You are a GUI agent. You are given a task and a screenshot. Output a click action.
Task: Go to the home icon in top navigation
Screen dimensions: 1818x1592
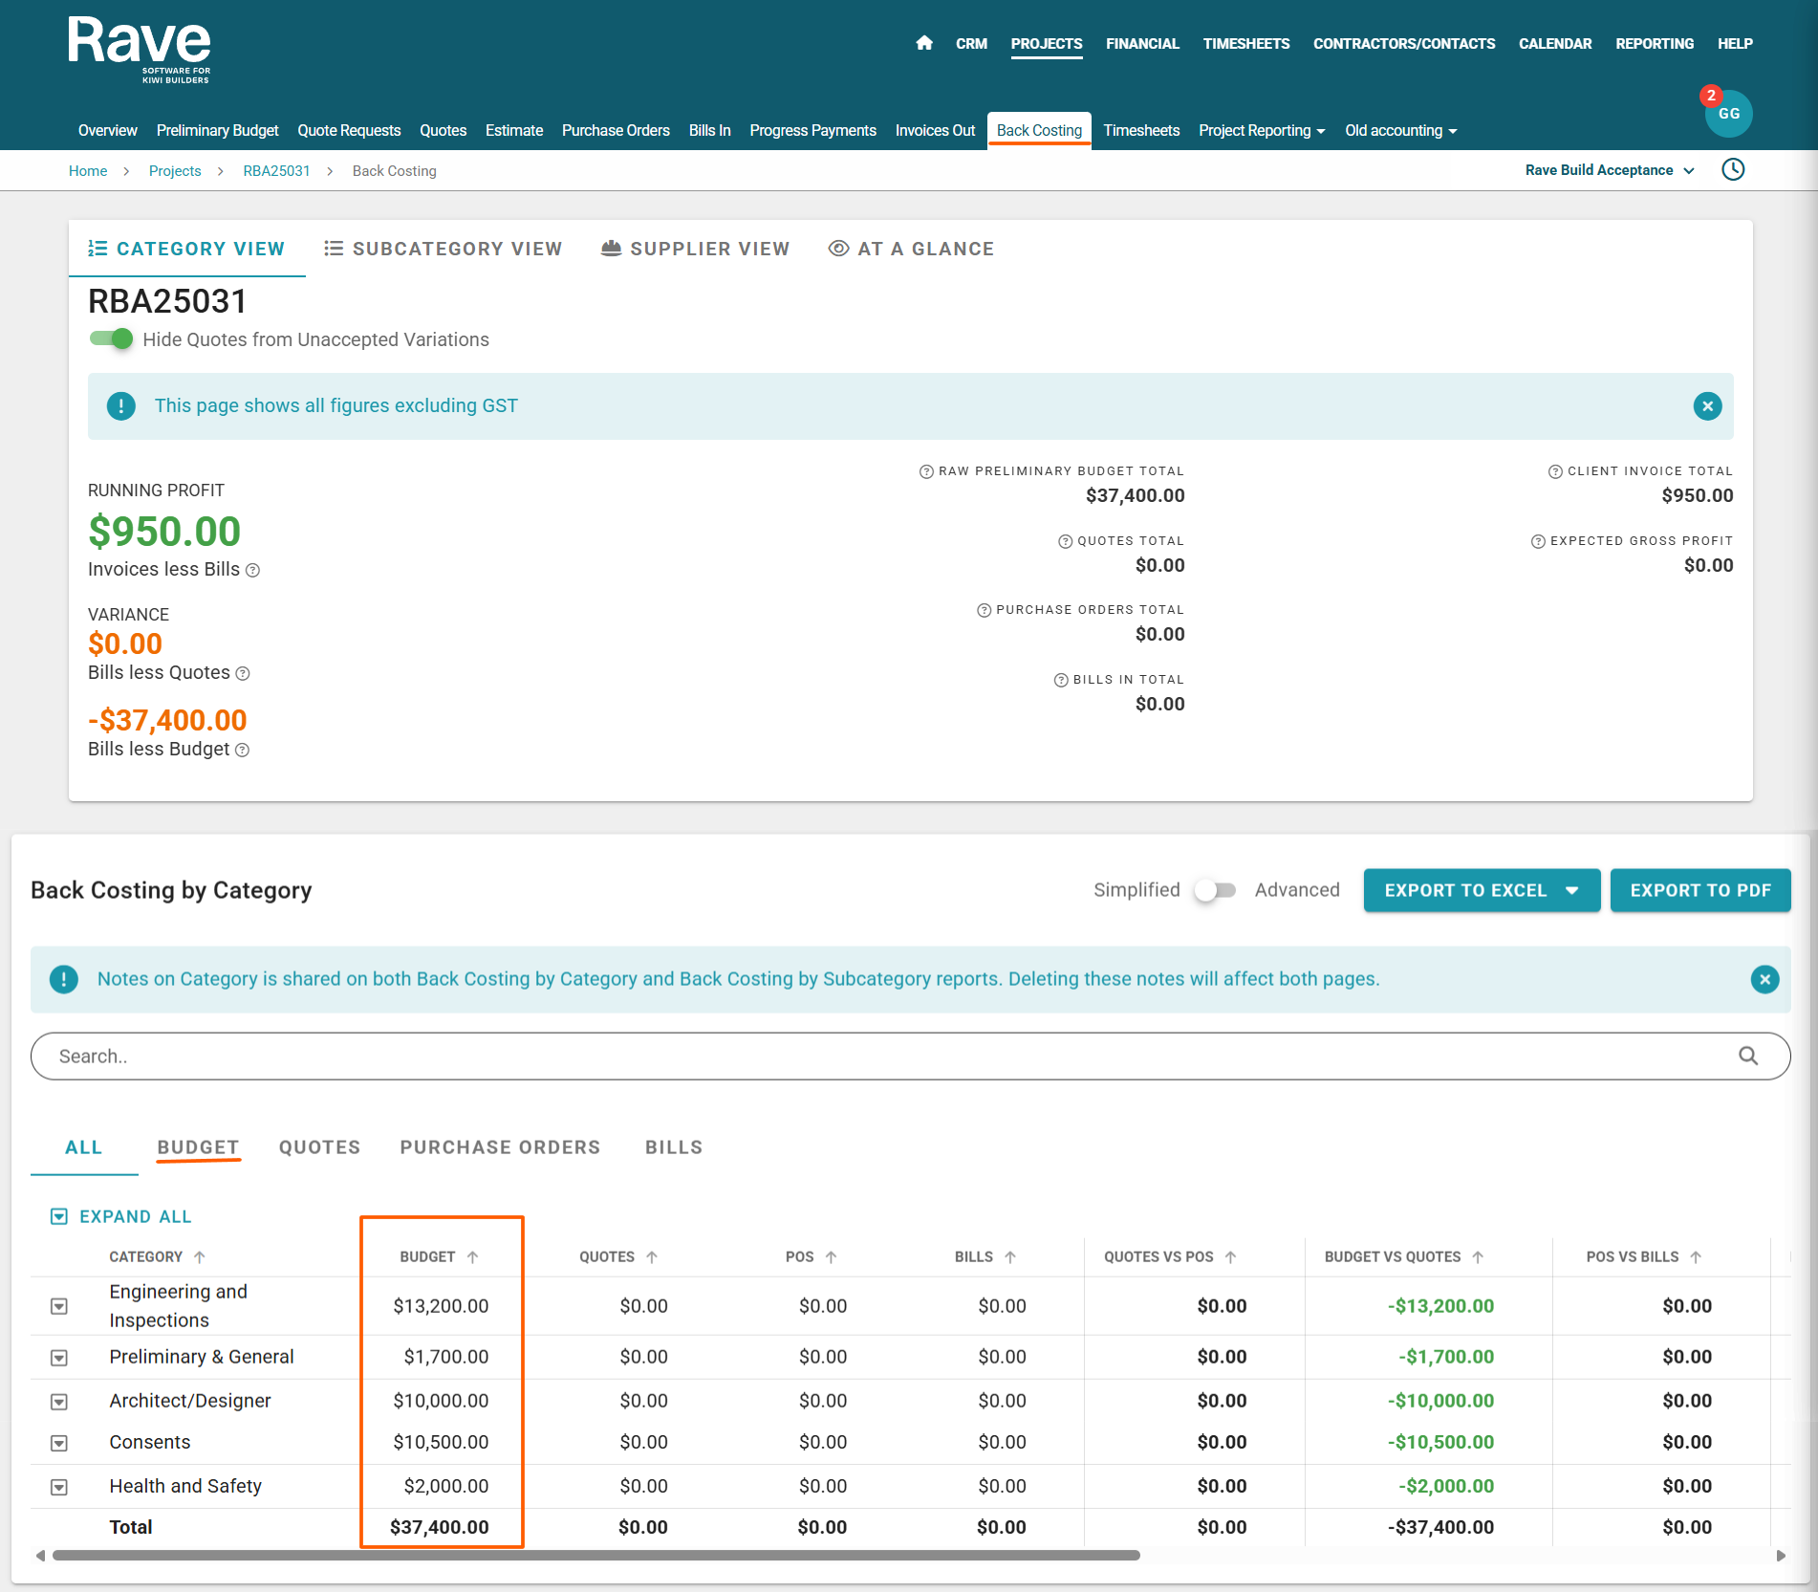924,43
